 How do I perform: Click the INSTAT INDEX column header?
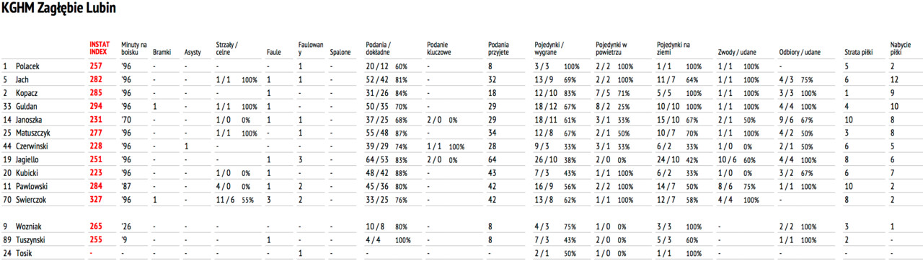(100, 48)
